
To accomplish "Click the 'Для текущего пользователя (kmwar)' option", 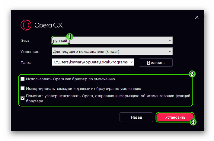I will [x=86, y=51].
